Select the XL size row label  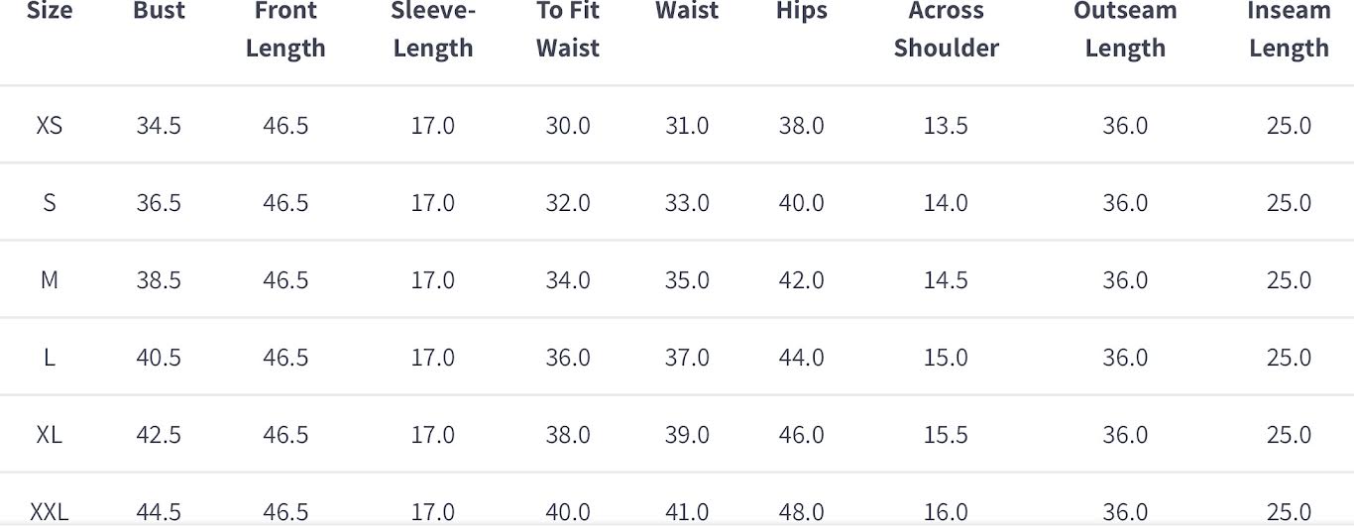tap(50, 435)
